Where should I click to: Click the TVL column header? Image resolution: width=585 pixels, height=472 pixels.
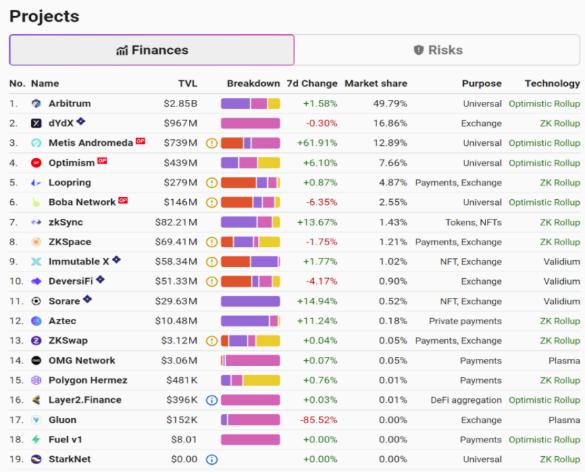click(188, 83)
